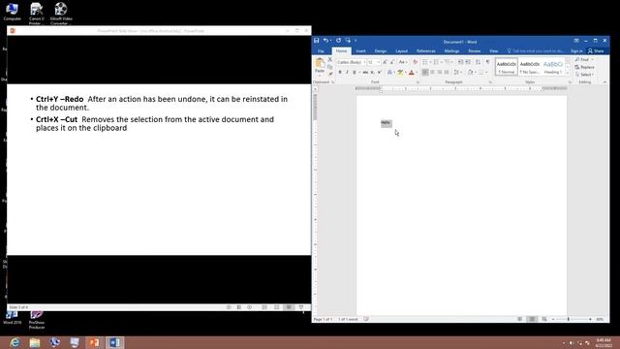This screenshot has height=349, width=620.
Task: Switch to Layout tab
Action: (401, 51)
